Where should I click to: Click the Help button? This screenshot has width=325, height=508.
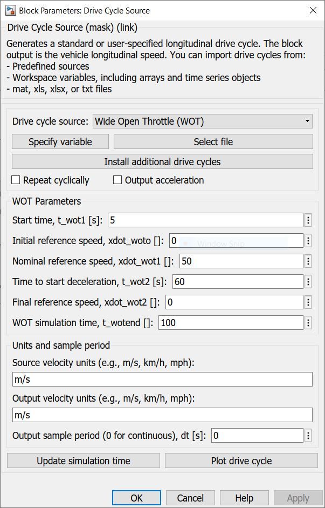pyautogui.click(x=244, y=498)
